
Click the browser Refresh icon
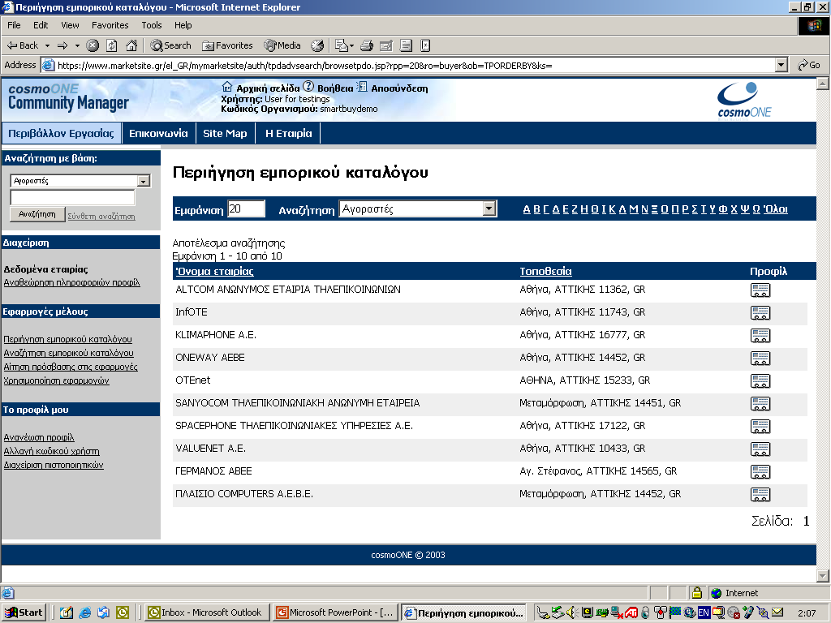[112, 45]
